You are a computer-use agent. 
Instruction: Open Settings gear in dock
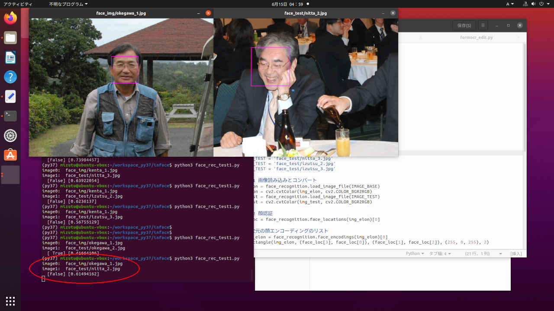(x=10, y=136)
